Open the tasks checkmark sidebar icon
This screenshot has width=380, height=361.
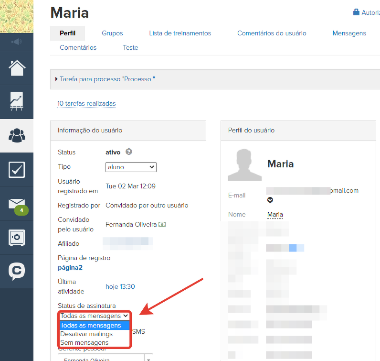coord(17,170)
